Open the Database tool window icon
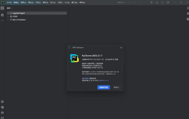189x119 pixels. [x=188, y=19]
